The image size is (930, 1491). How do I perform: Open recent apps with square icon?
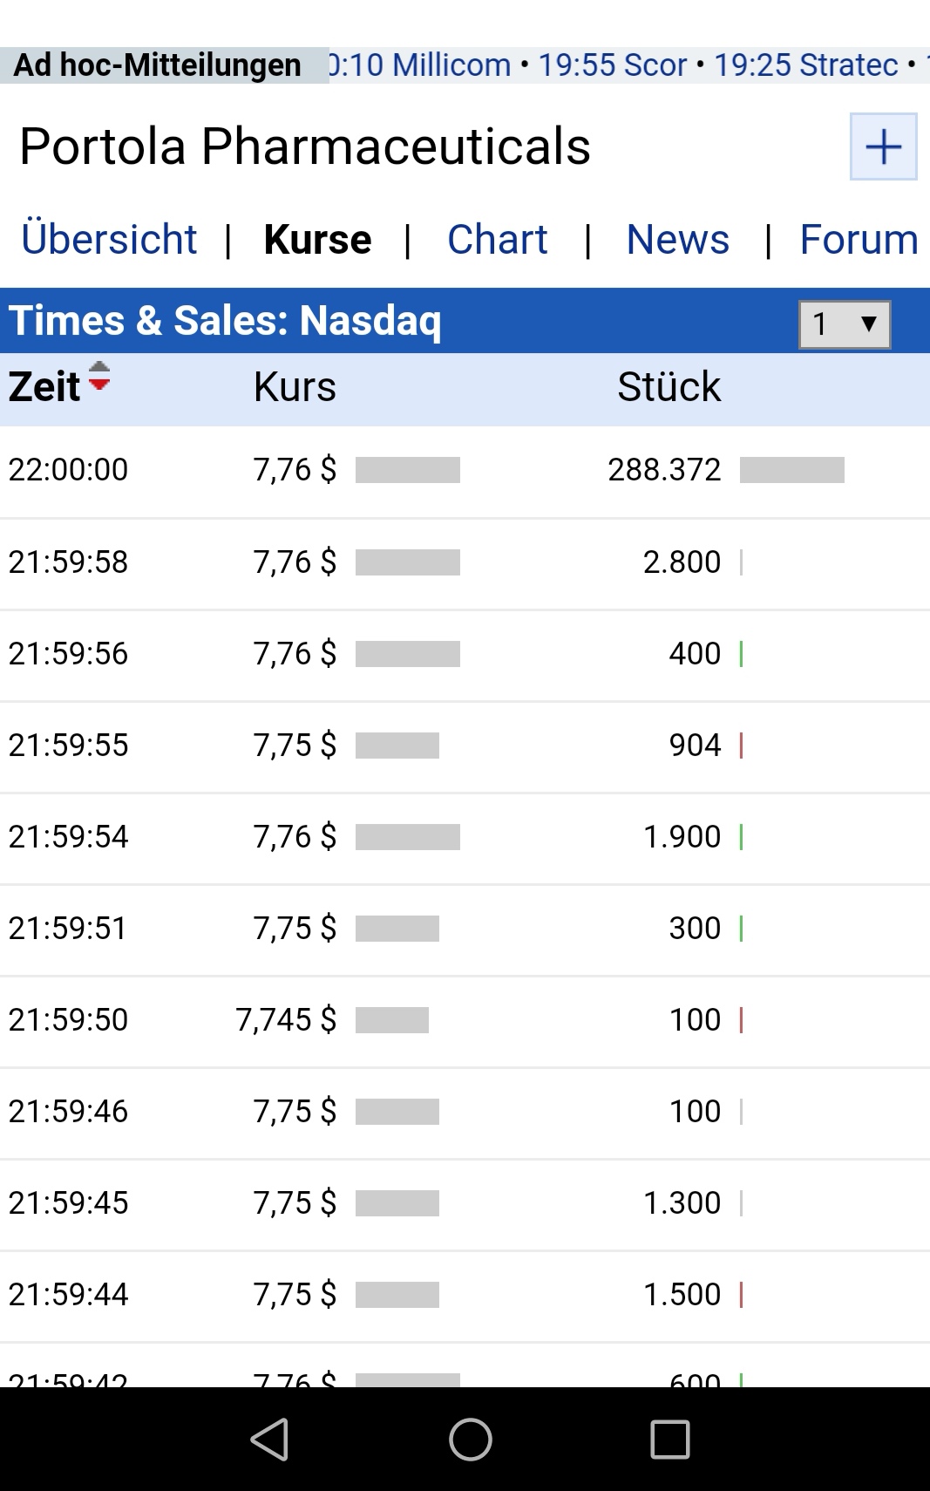coord(669,1439)
